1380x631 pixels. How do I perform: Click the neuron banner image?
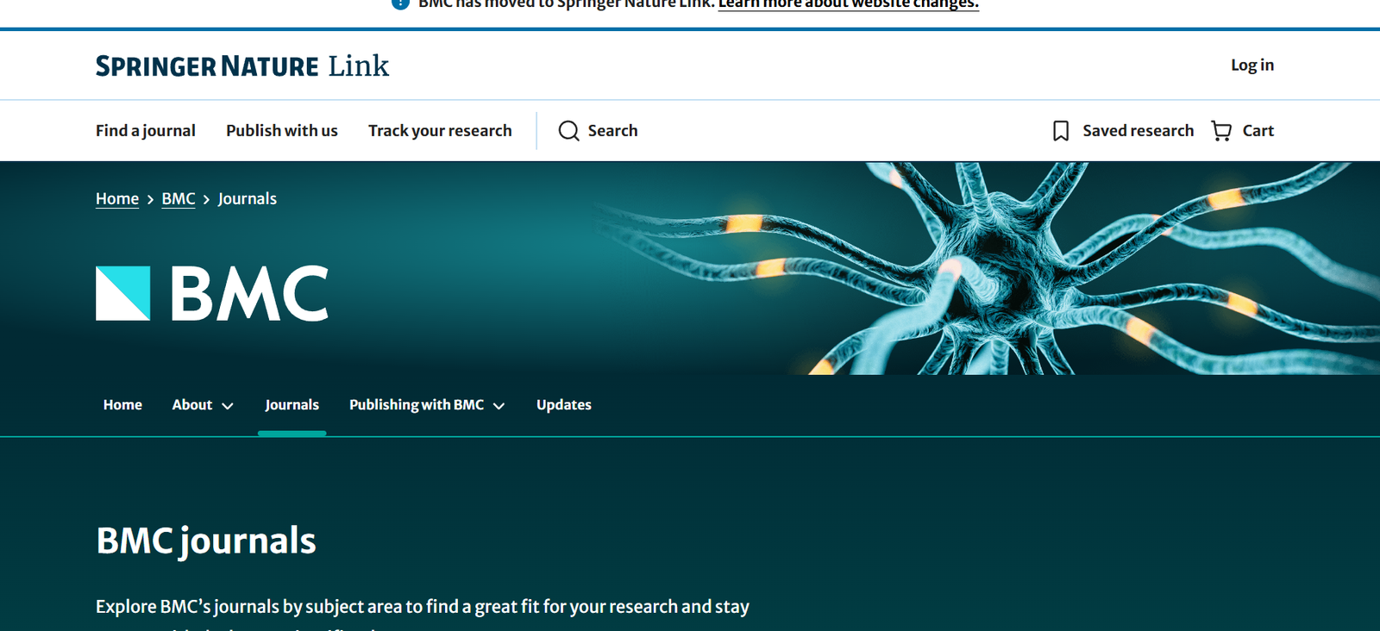point(992,267)
